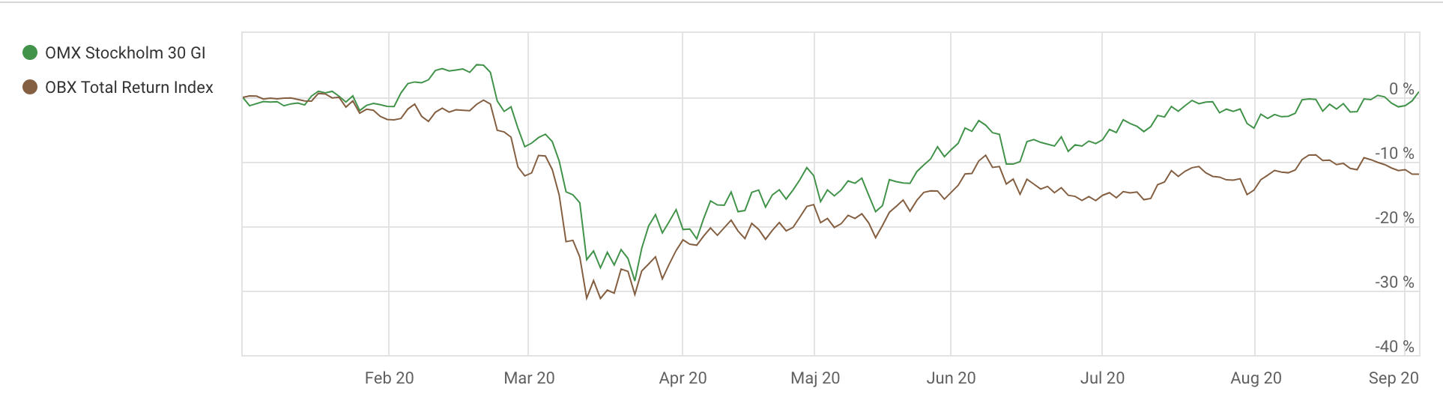The height and width of the screenshot is (412, 1443).
Task: Click the -40 % y-axis label
Action: tap(1394, 347)
